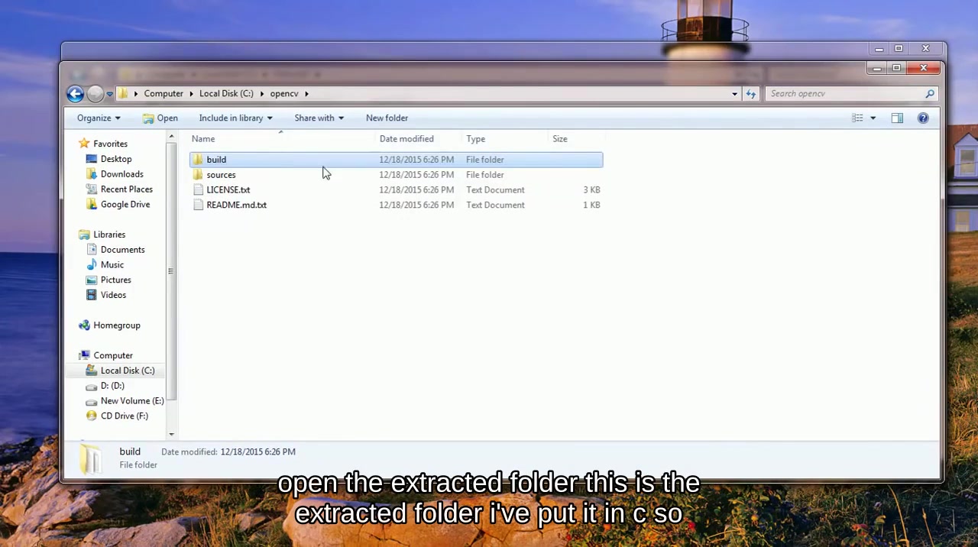
Task: Click the Back navigation arrow
Action: [x=74, y=93]
